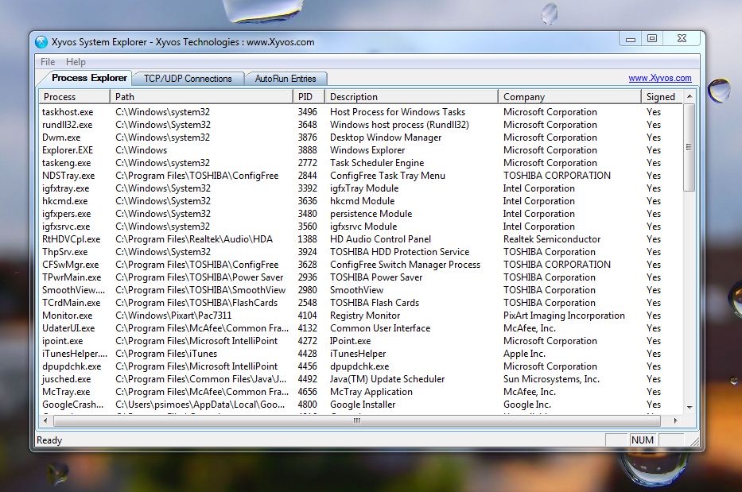Click the Xyvos globe icon in title bar

[x=41, y=42]
